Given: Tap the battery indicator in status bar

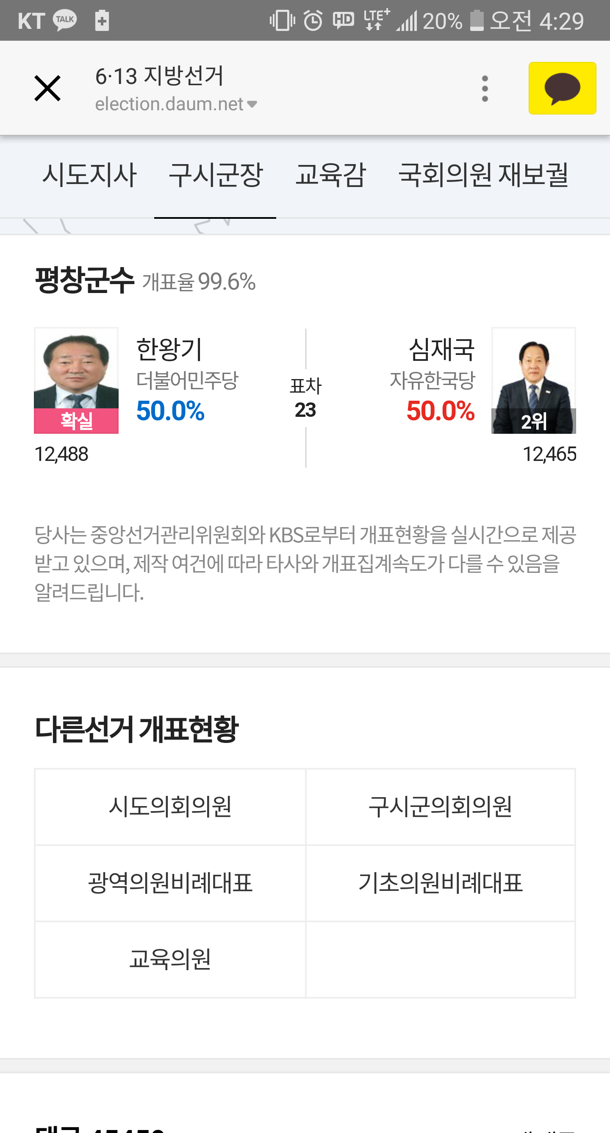Looking at the screenshot, I should [477, 20].
